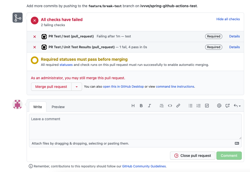Click the red X on PR Test / test row
Screen dimensions: 250x172
pyautogui.click(x=34, y=37)
